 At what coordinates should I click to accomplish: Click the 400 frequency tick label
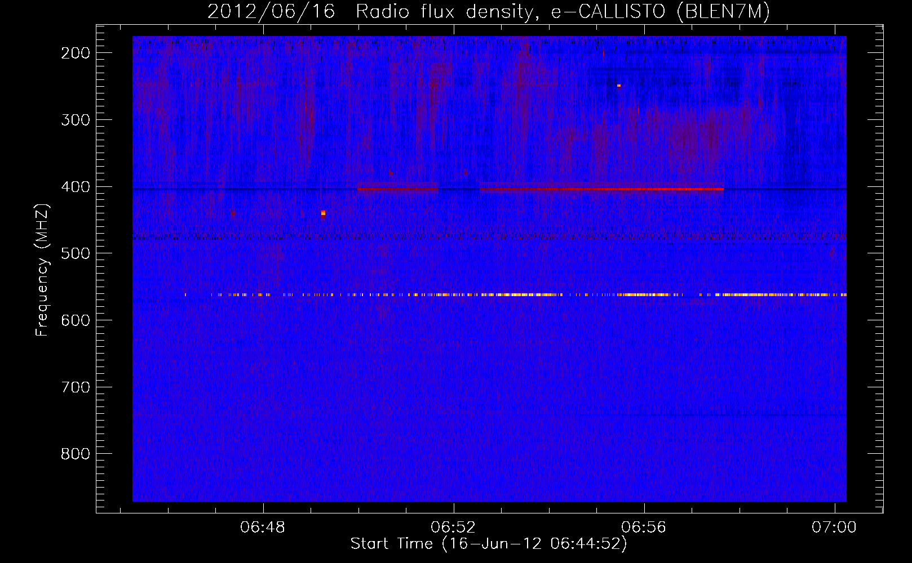pyautogui.click(x=76, y=187)
